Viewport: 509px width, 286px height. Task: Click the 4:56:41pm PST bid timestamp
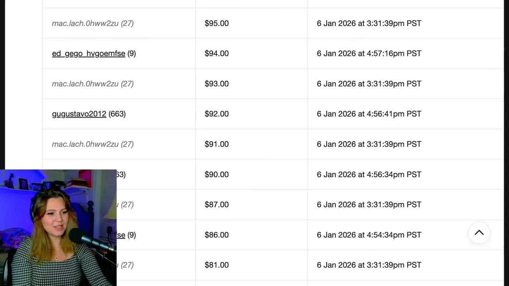369,114
